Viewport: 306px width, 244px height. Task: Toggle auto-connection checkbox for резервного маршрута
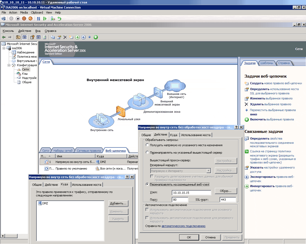147,218
